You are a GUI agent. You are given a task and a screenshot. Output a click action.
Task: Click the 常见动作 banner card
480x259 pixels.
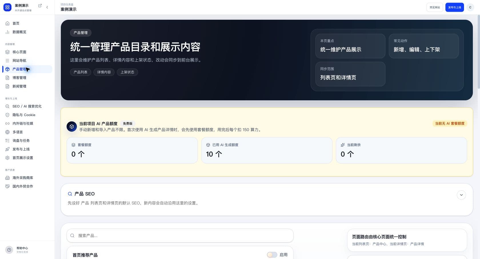(424, 46)
